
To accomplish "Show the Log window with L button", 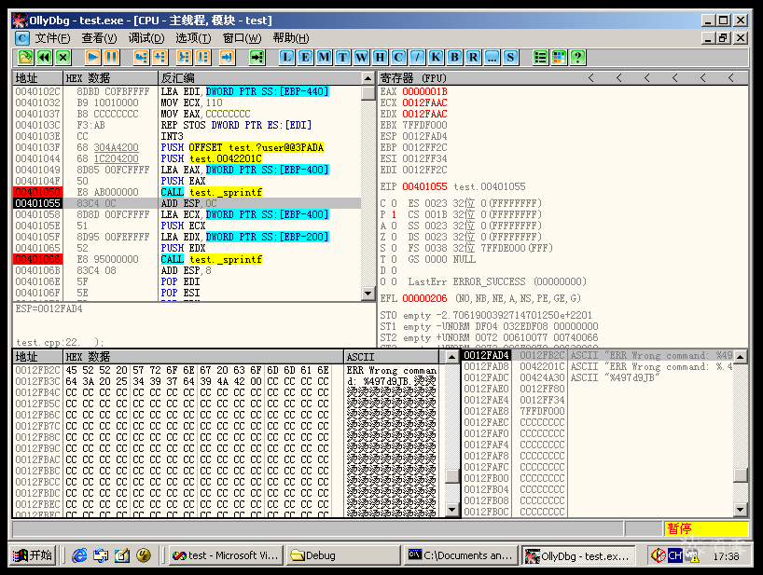I will pos(286,57).
